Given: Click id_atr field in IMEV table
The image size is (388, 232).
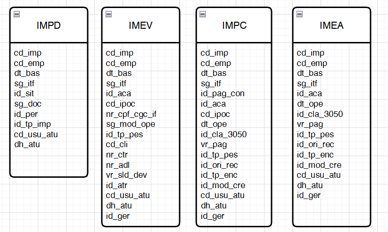Looking at the screenshot, I should coord(116,185).
